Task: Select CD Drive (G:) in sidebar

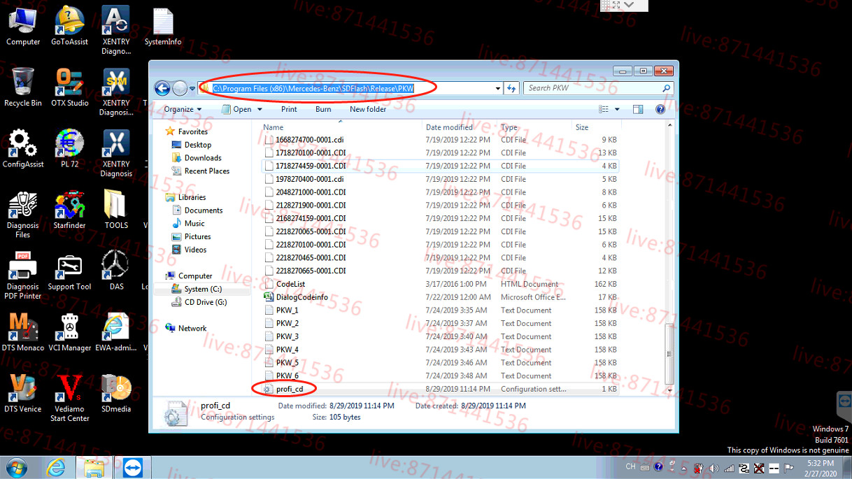Action: (206, 303)
